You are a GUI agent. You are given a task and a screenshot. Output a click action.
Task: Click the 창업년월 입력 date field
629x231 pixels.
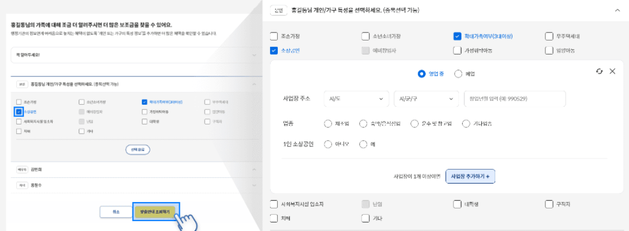(x=515, y=99)
